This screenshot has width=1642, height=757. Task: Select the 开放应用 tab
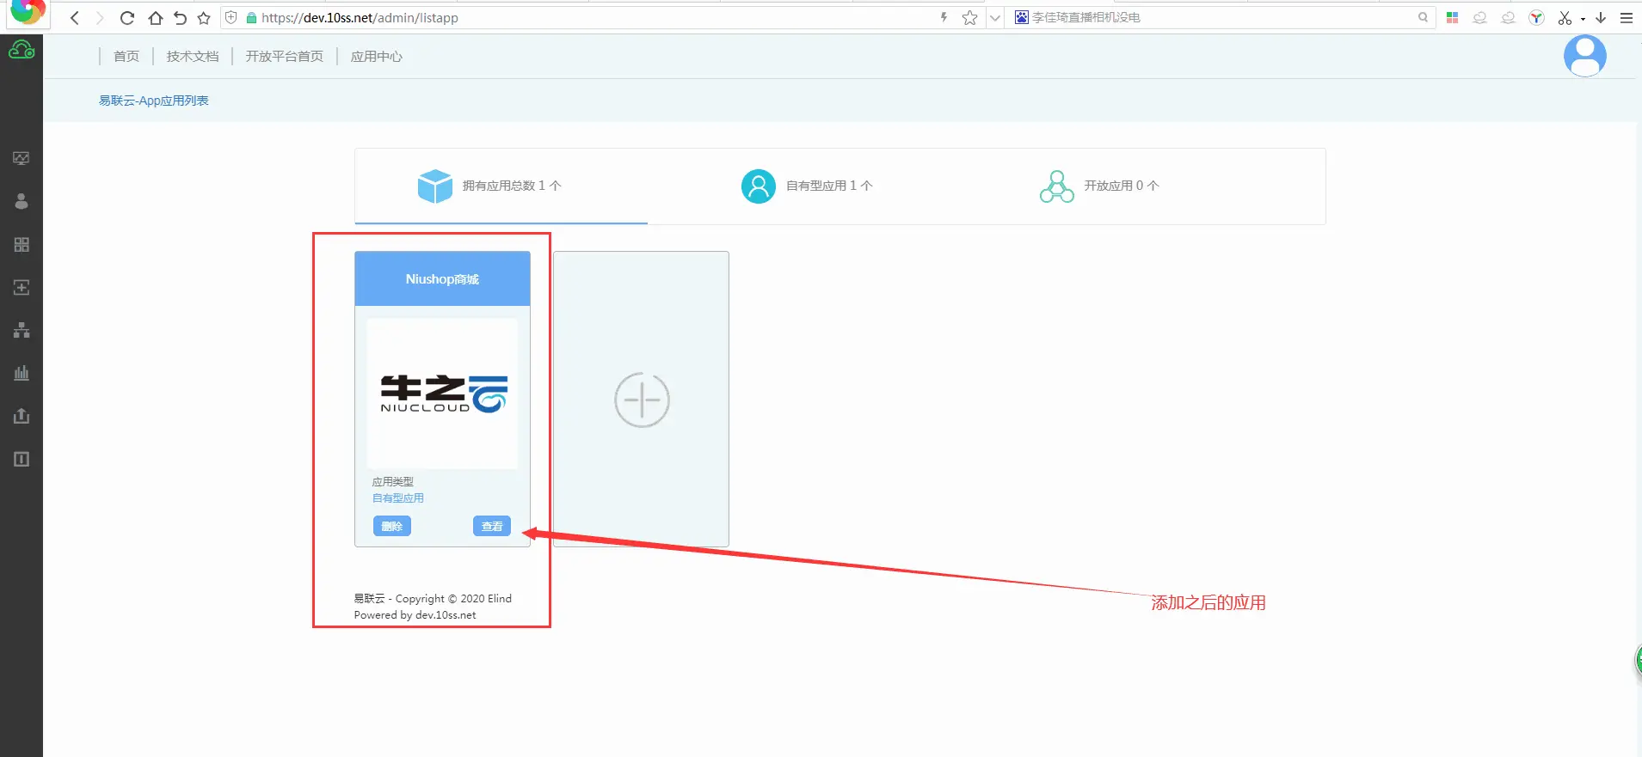[x=1099, y=186]
